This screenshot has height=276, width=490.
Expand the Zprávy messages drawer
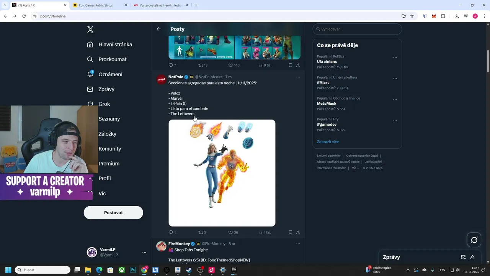point(472,257)
